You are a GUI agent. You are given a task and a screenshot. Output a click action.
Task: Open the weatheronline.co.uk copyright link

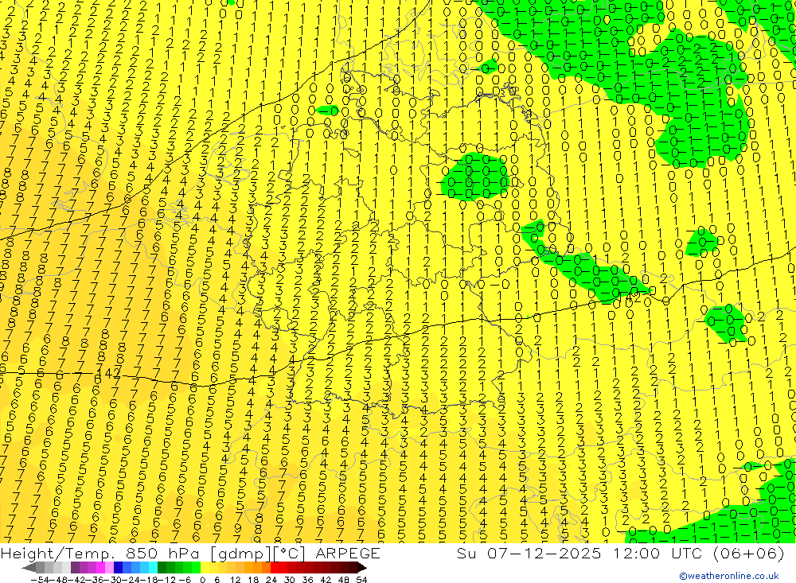click(x=729, y=575)
